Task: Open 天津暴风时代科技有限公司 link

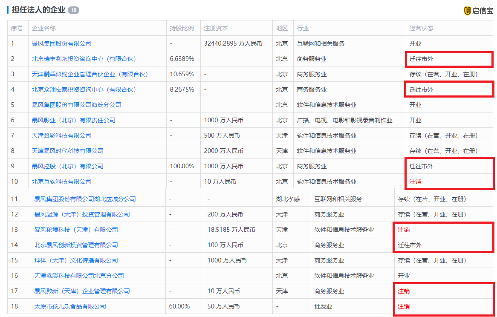Action: click(x=67, y=151)
